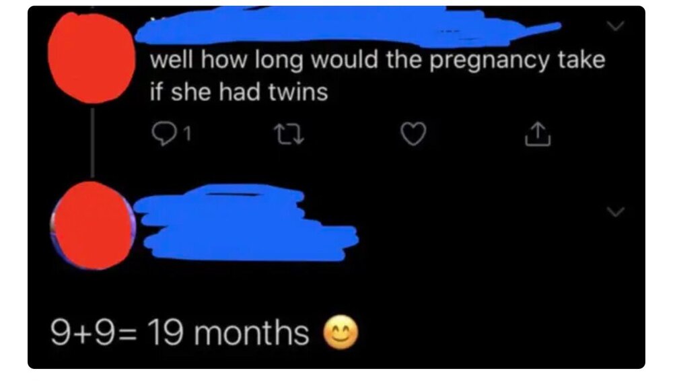Image resolution: width=673 pixels, height=381 pixels.
Task: Visit the blue-redacted name on the reply
Action: [x=246, y=223]
